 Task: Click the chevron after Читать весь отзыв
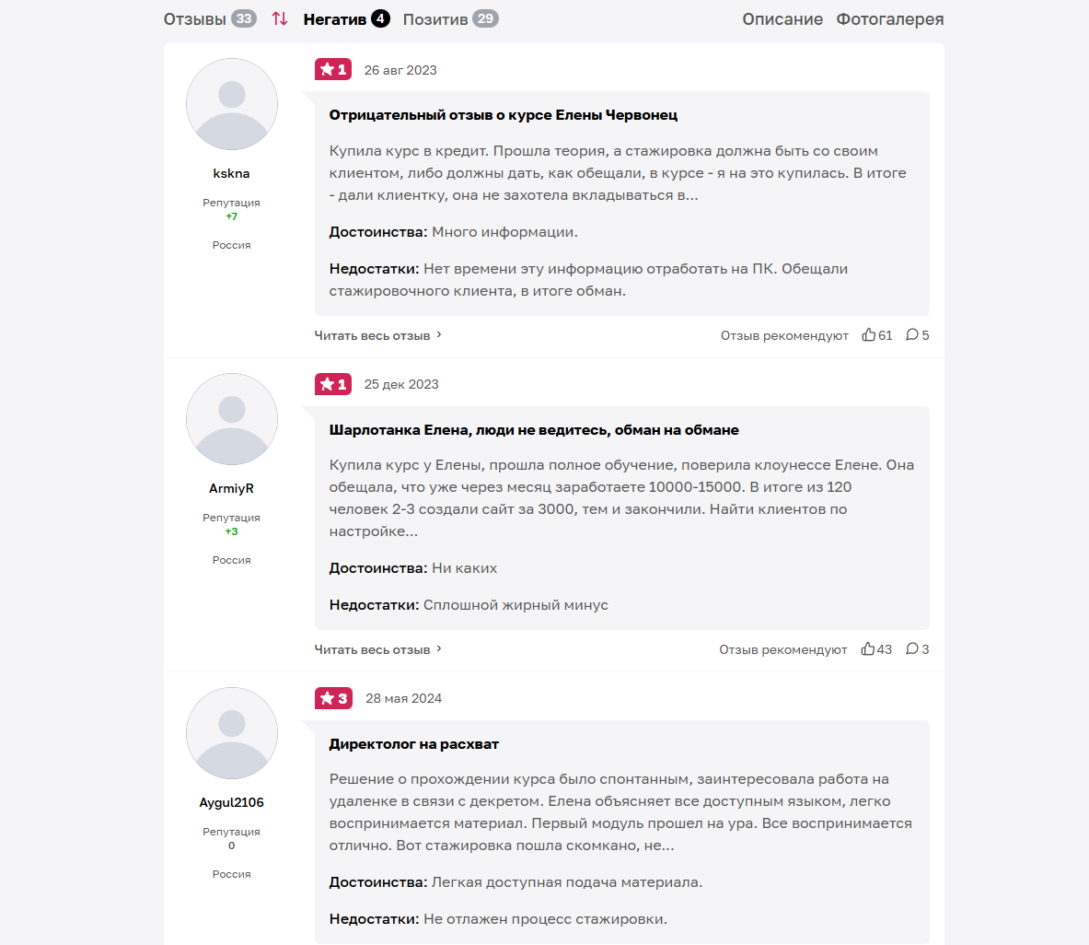(440, 335)
